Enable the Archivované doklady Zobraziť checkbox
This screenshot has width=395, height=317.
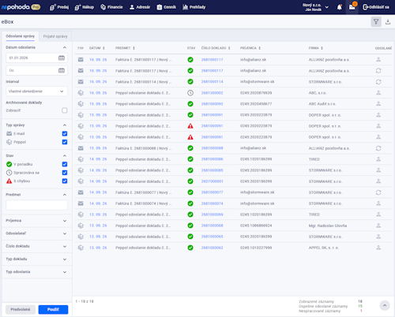coord(65,110)
